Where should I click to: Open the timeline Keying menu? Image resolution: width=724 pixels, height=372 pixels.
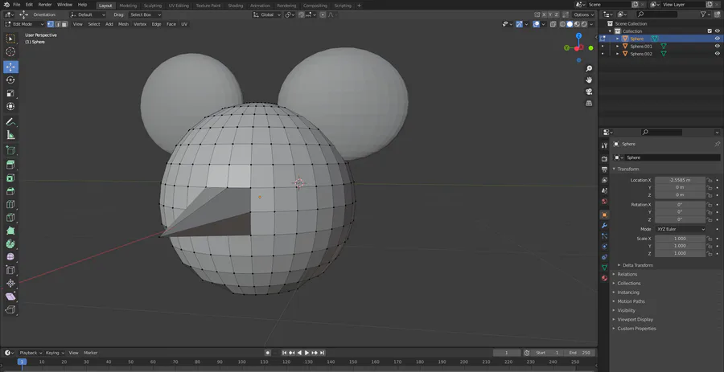tap(55, 353)
